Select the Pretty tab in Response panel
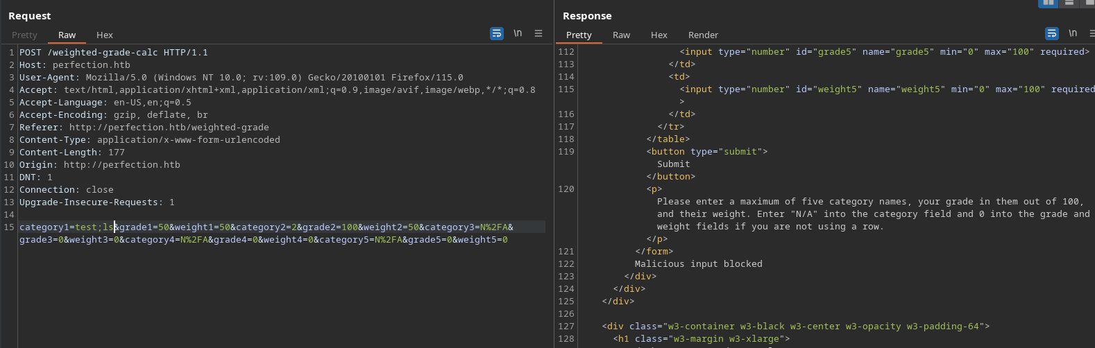The width and height of the screenshot is (1095, 348). [x=579, y=35]
